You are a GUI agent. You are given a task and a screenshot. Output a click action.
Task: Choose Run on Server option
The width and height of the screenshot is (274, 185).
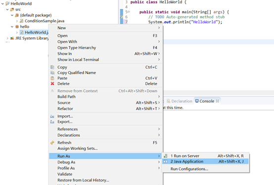click(x=205, y=156)
